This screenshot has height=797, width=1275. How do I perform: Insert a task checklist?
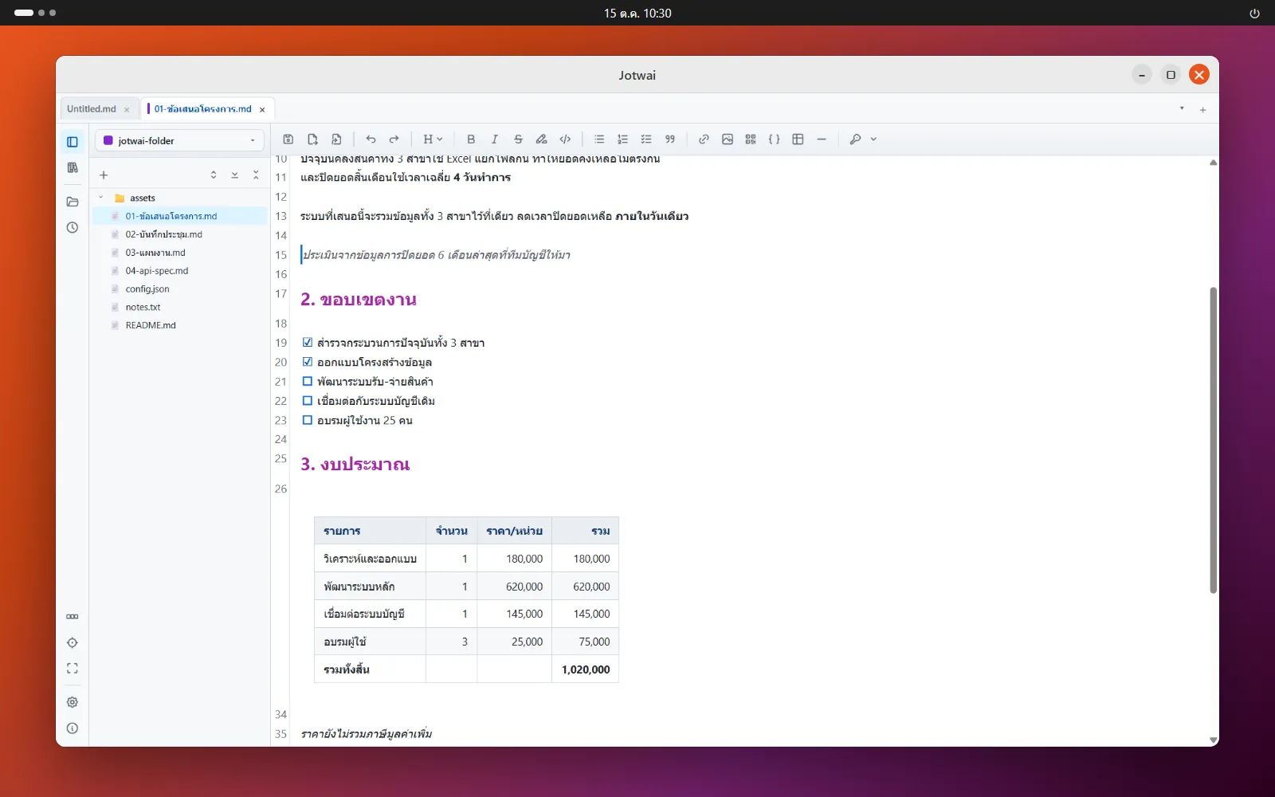646,139
